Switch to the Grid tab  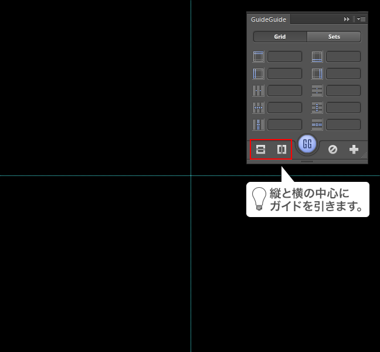click(280, 36)
